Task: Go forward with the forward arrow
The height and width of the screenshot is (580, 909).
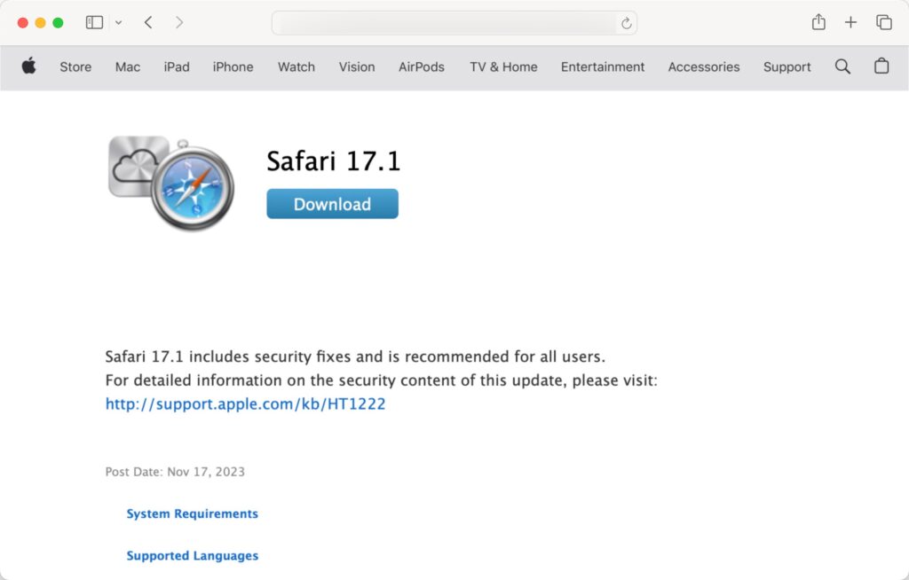Action: (179, 22)
